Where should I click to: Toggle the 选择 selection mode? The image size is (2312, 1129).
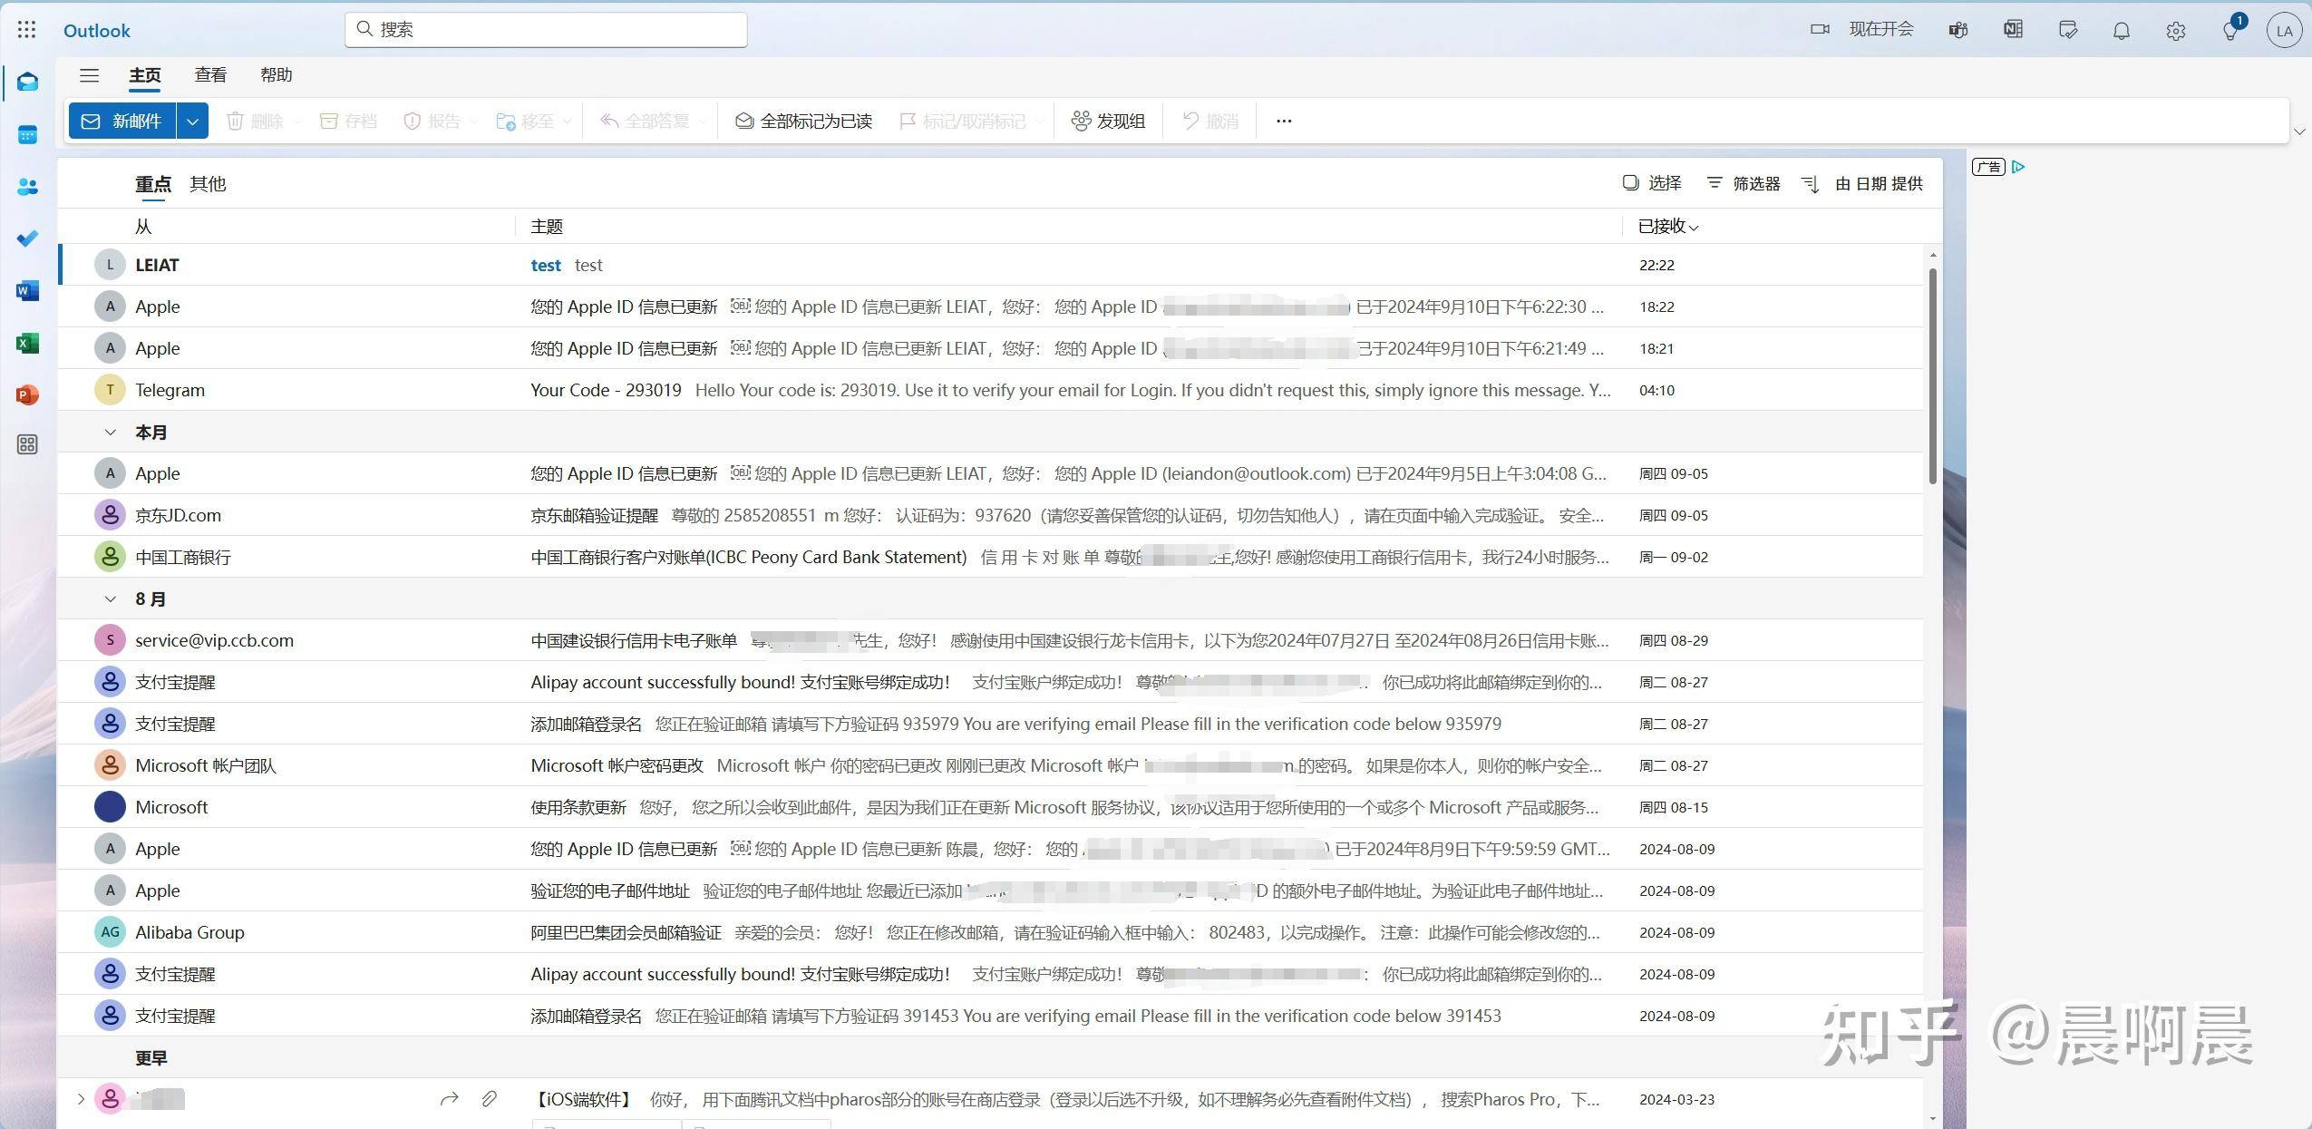pyautogui.click(x=1652, y=183)
